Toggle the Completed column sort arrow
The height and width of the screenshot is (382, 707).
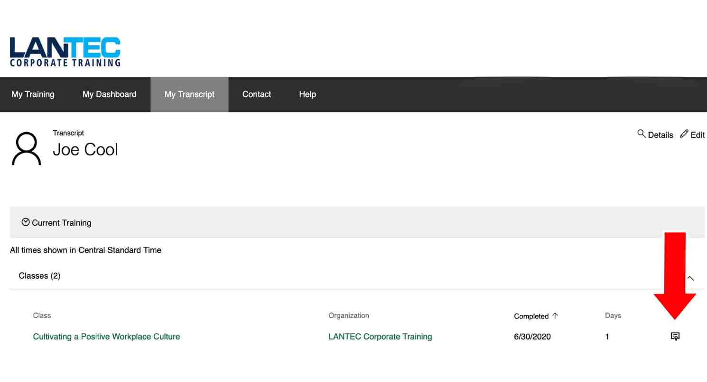tap(556, 315)
